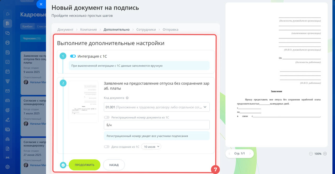Switch to Канбан view in background page

27,26
